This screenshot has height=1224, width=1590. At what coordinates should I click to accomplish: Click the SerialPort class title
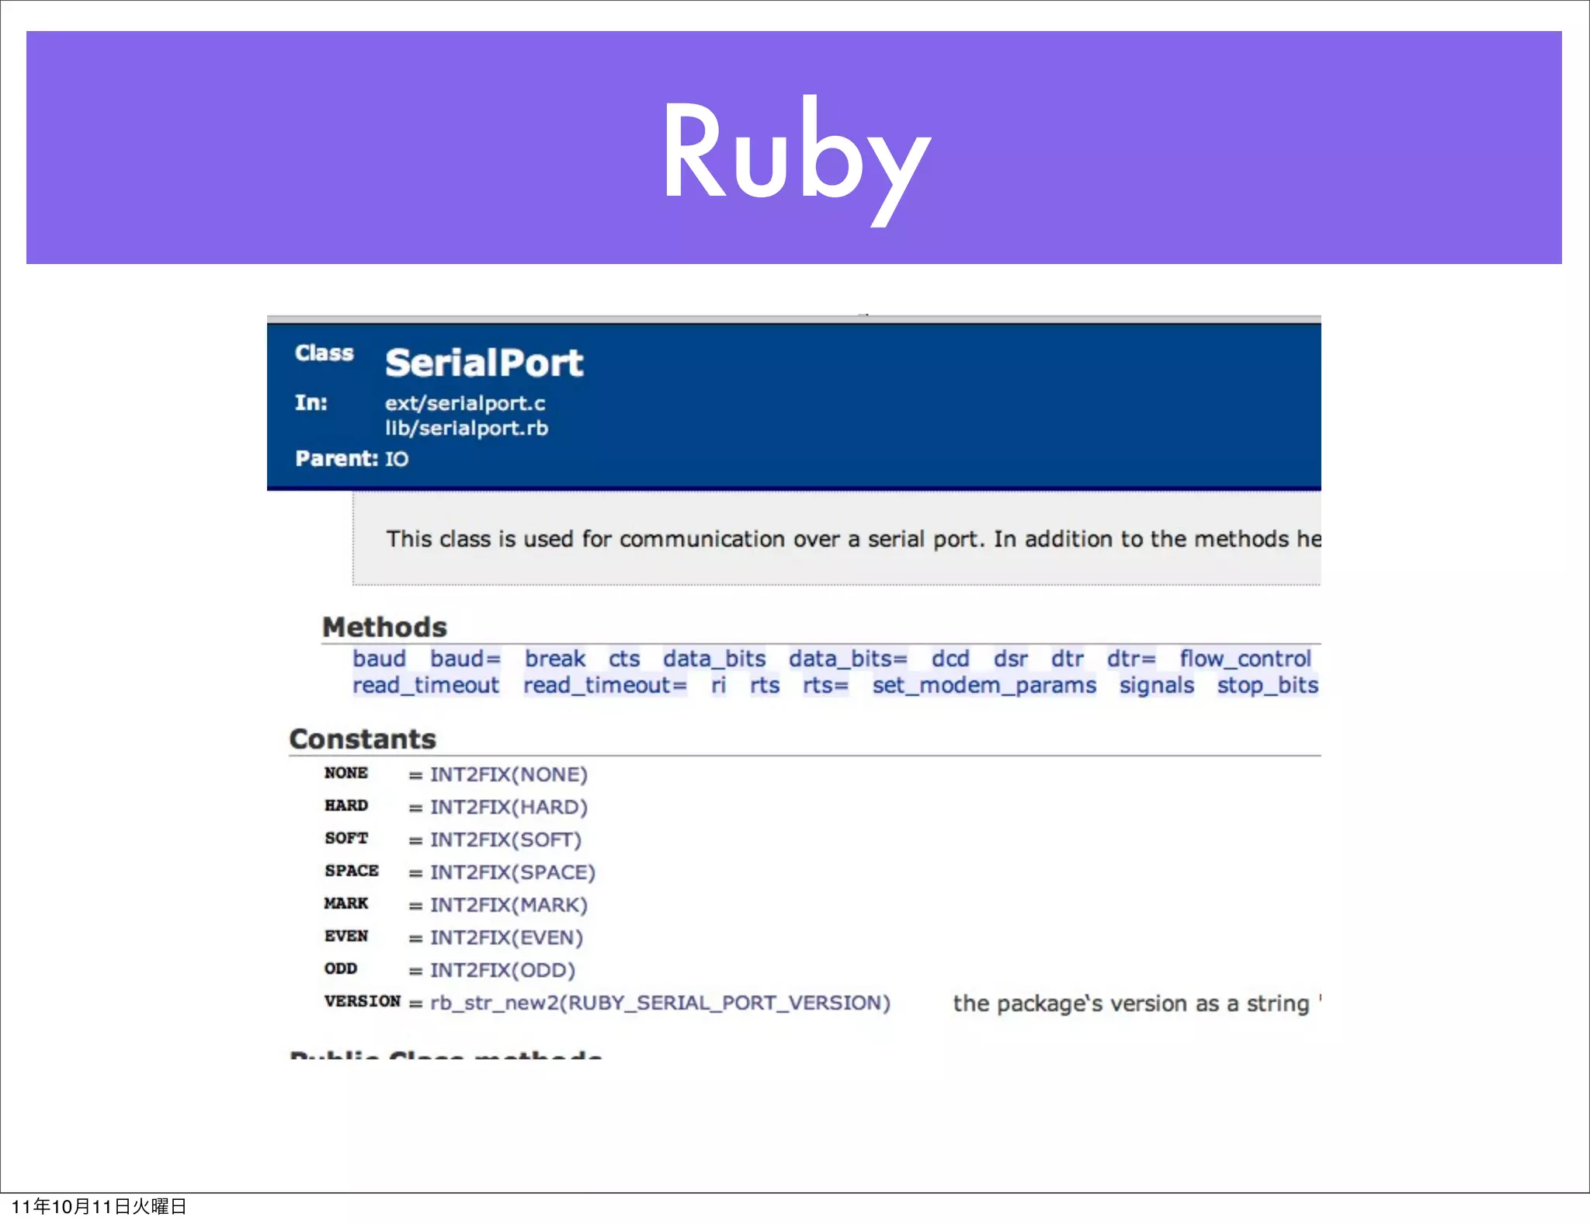[484, 363]
